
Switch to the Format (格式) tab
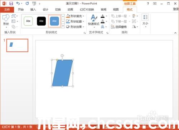click(x=130, y=9)
